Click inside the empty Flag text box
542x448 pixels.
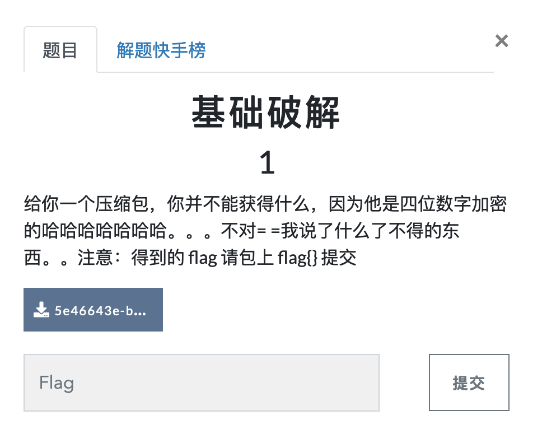click(201, 382)
